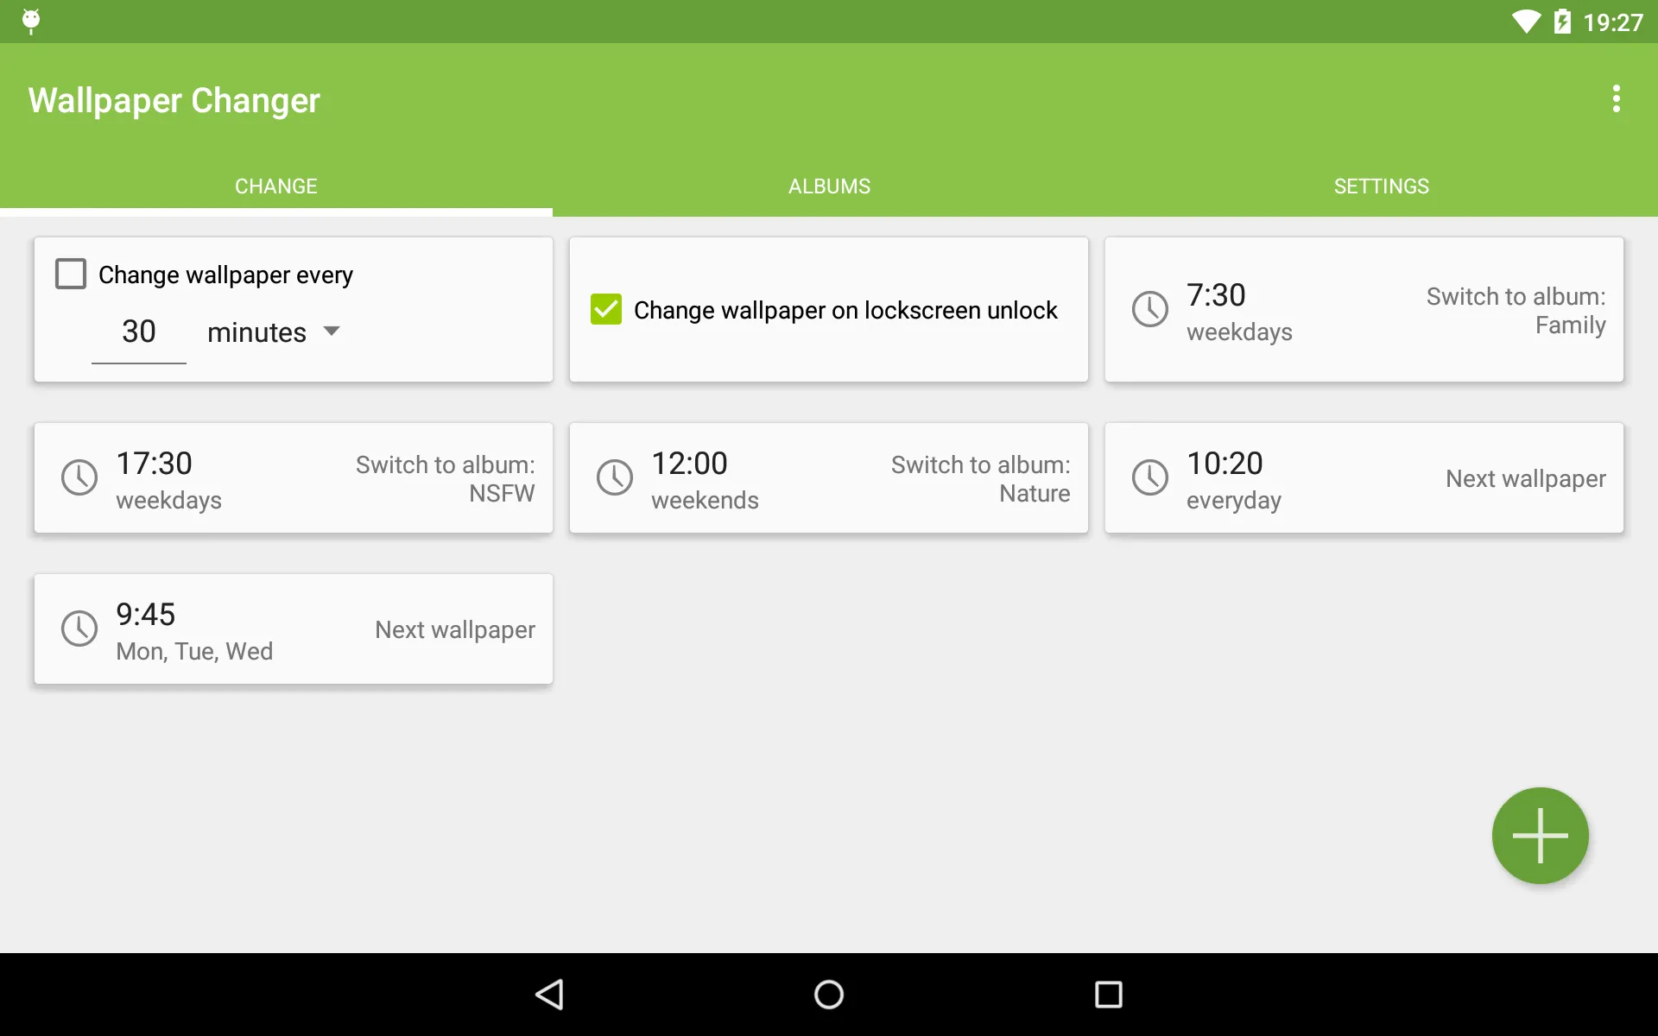Click the clock icon on 7:30 weekdays tile

pos(1149,309)
